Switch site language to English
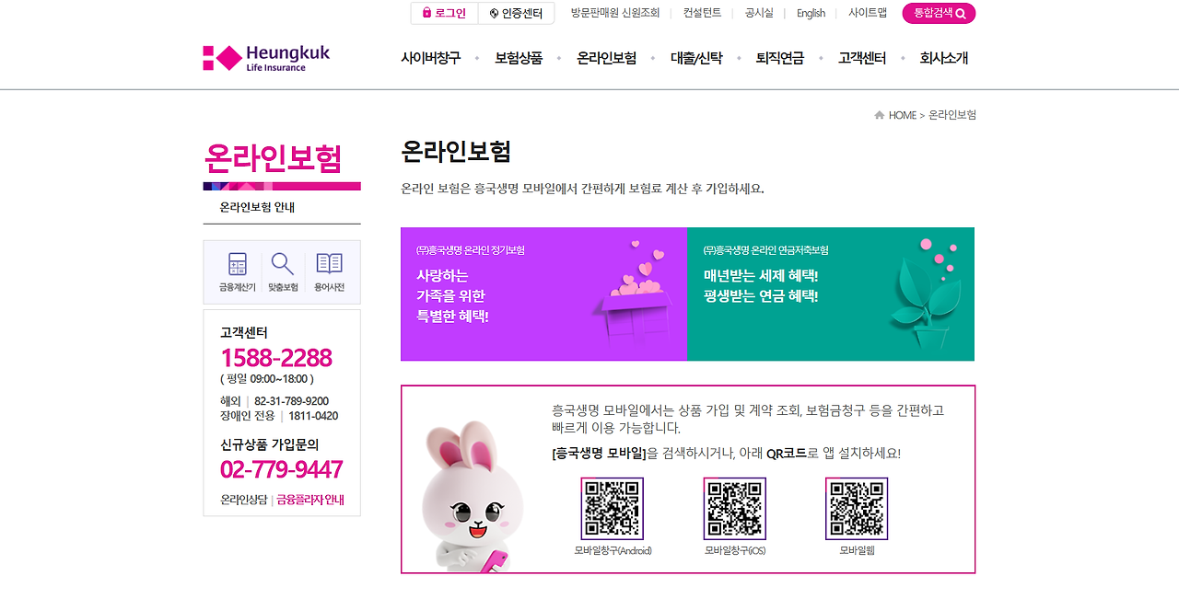The width and height of the screenshot is (1179, 599). (811, 13)
